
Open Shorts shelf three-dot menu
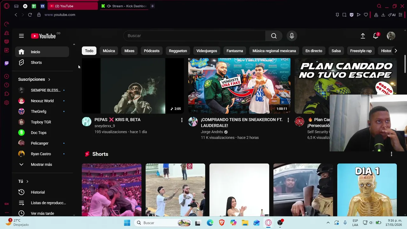point(391,154)
